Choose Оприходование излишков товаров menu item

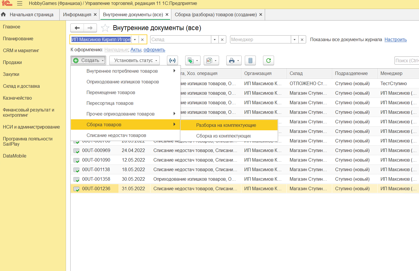coord(125,82)
